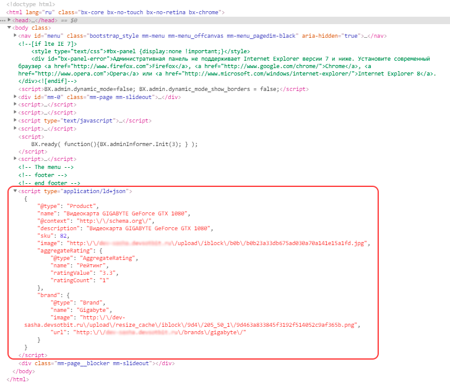Click the "name": "Рейтинг" line
450x385 pixels.
click(79, 266)
